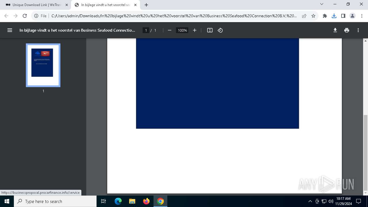This screenshot has width=368, height=207.
Task: Click the current page number field
Action: (x=146, y=30)
